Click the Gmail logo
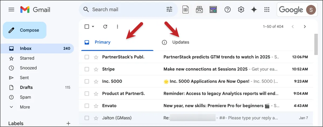 [35, 10]
